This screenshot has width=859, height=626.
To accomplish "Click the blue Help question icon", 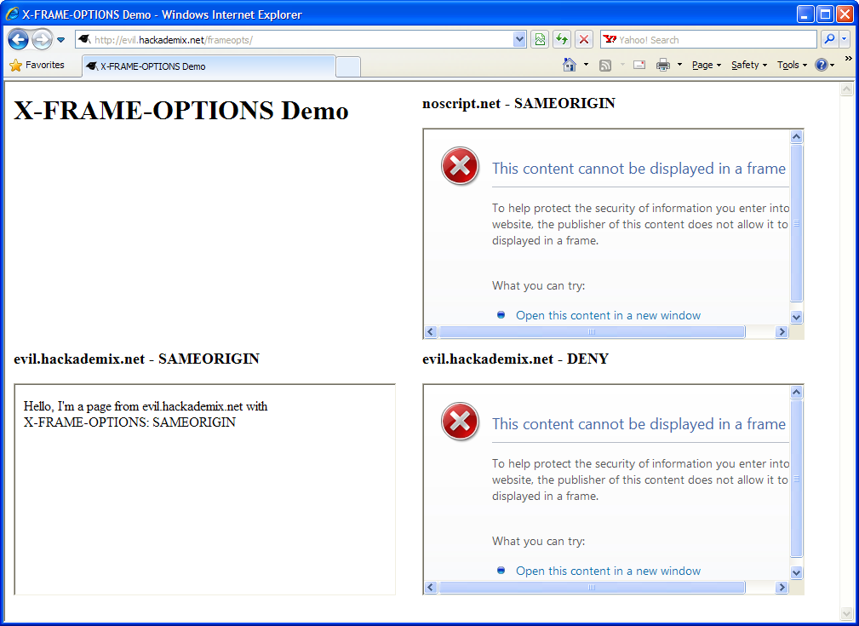I will coord(822,65).
